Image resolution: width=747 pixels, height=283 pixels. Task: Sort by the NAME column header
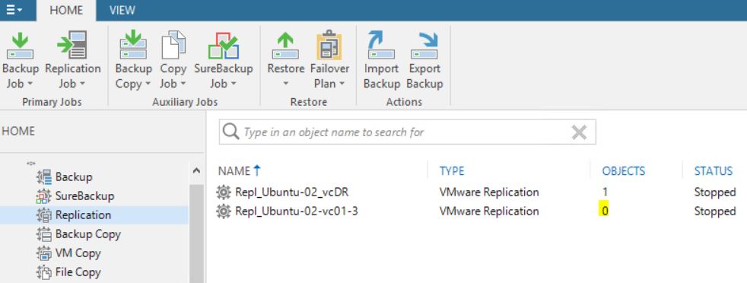pyautogui.click(x=234, y=170)
